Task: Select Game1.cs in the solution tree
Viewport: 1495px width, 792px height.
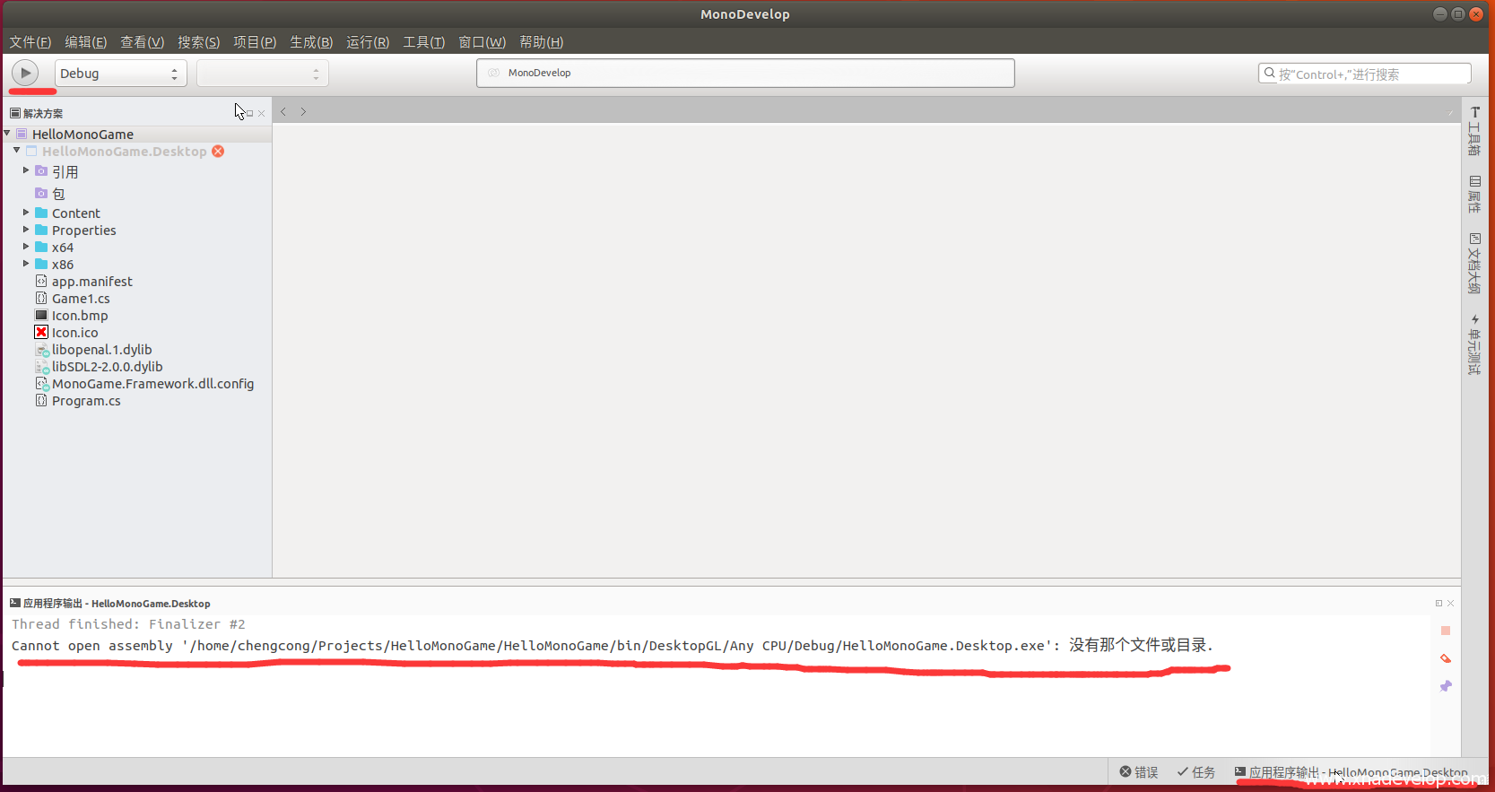Action: click(81, 299)
